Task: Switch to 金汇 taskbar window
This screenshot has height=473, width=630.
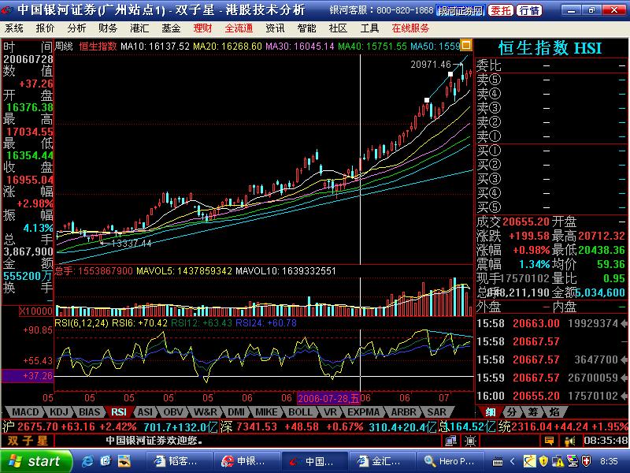Action: 381,461
